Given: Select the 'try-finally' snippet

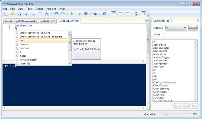Looking at the screenshot, I should (x=42, y=64).
